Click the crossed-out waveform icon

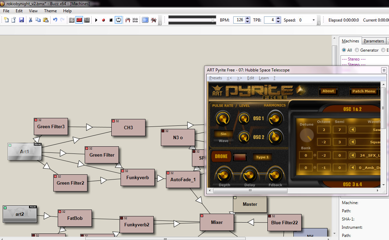click(154, 20)
